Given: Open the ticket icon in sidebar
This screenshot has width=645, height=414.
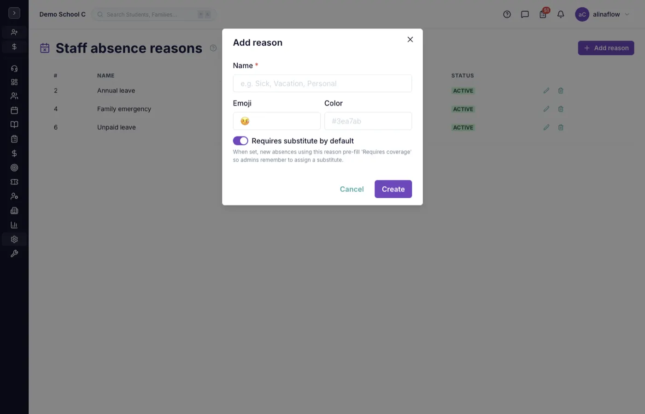Looking at the screenshot, I should [14, 182].
